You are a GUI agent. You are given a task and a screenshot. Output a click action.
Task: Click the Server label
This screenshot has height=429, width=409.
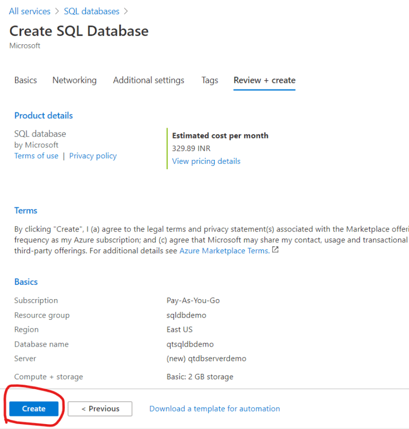(x=25, y=359)
